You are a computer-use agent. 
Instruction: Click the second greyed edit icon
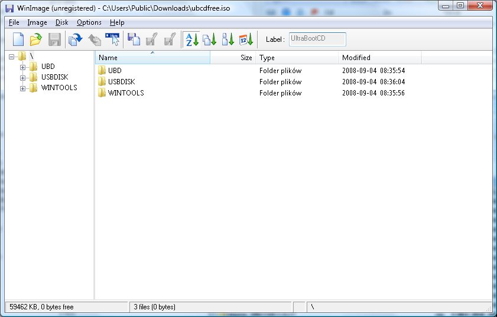tap(170, 39)
